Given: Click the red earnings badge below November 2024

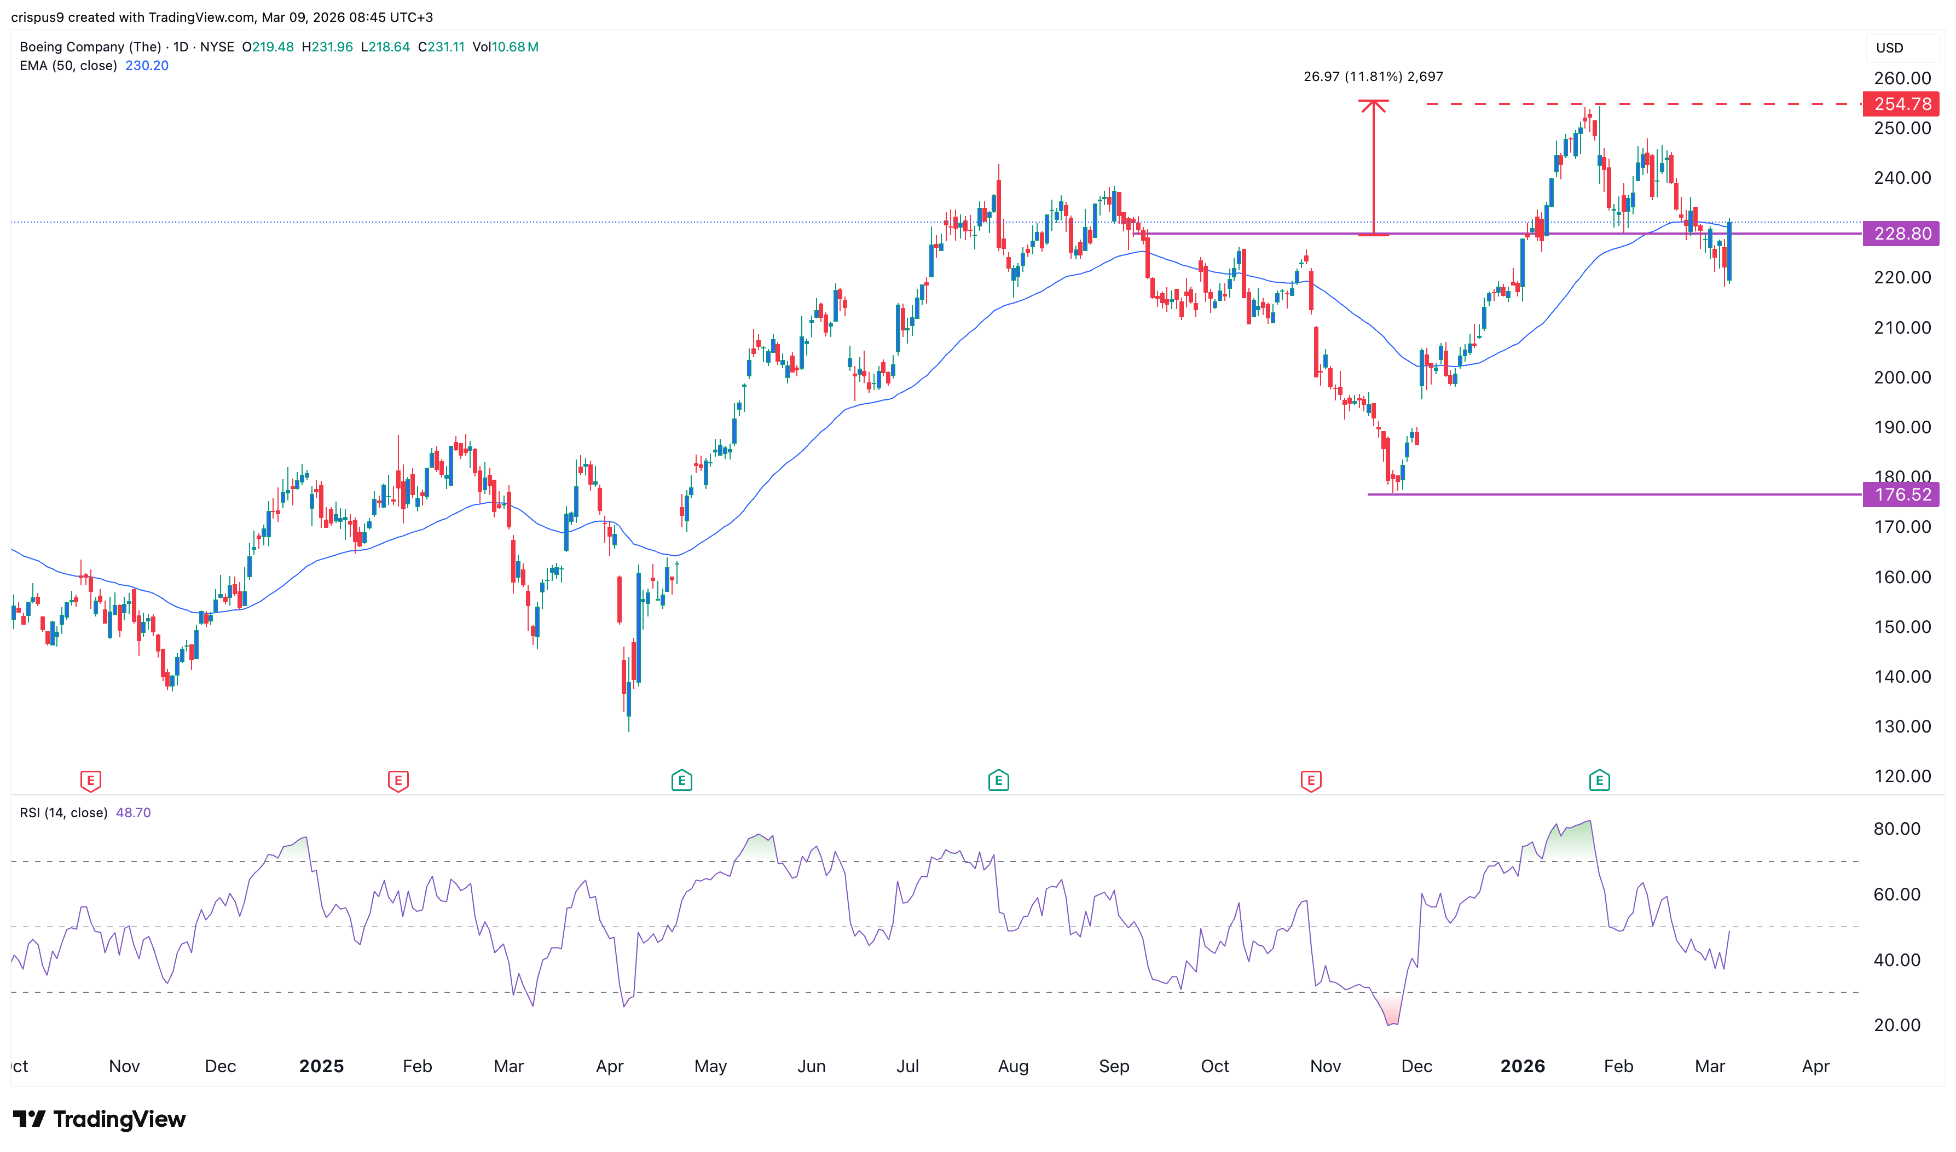Looking at the screenshot, I should (x=91, y=781).
